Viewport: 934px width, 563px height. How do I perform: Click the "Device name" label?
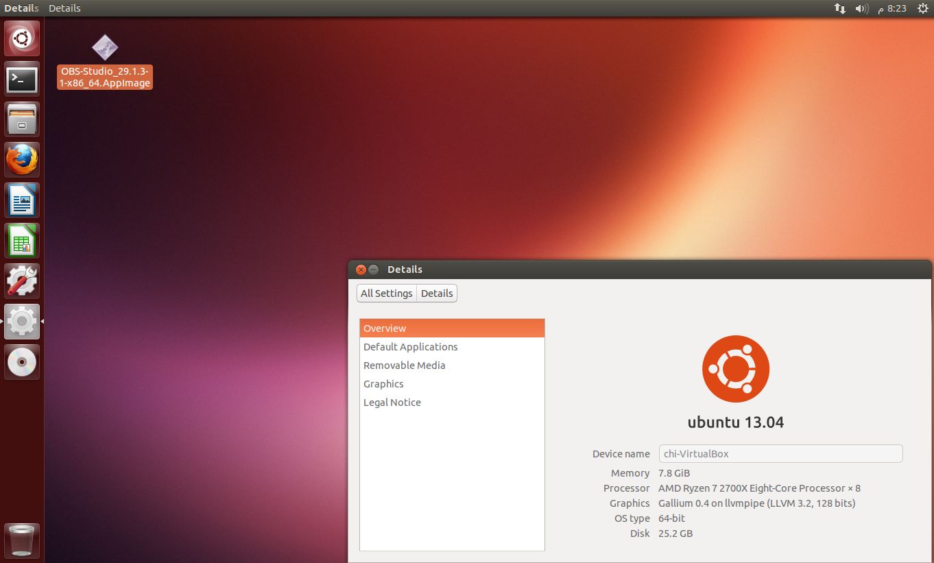621,454
